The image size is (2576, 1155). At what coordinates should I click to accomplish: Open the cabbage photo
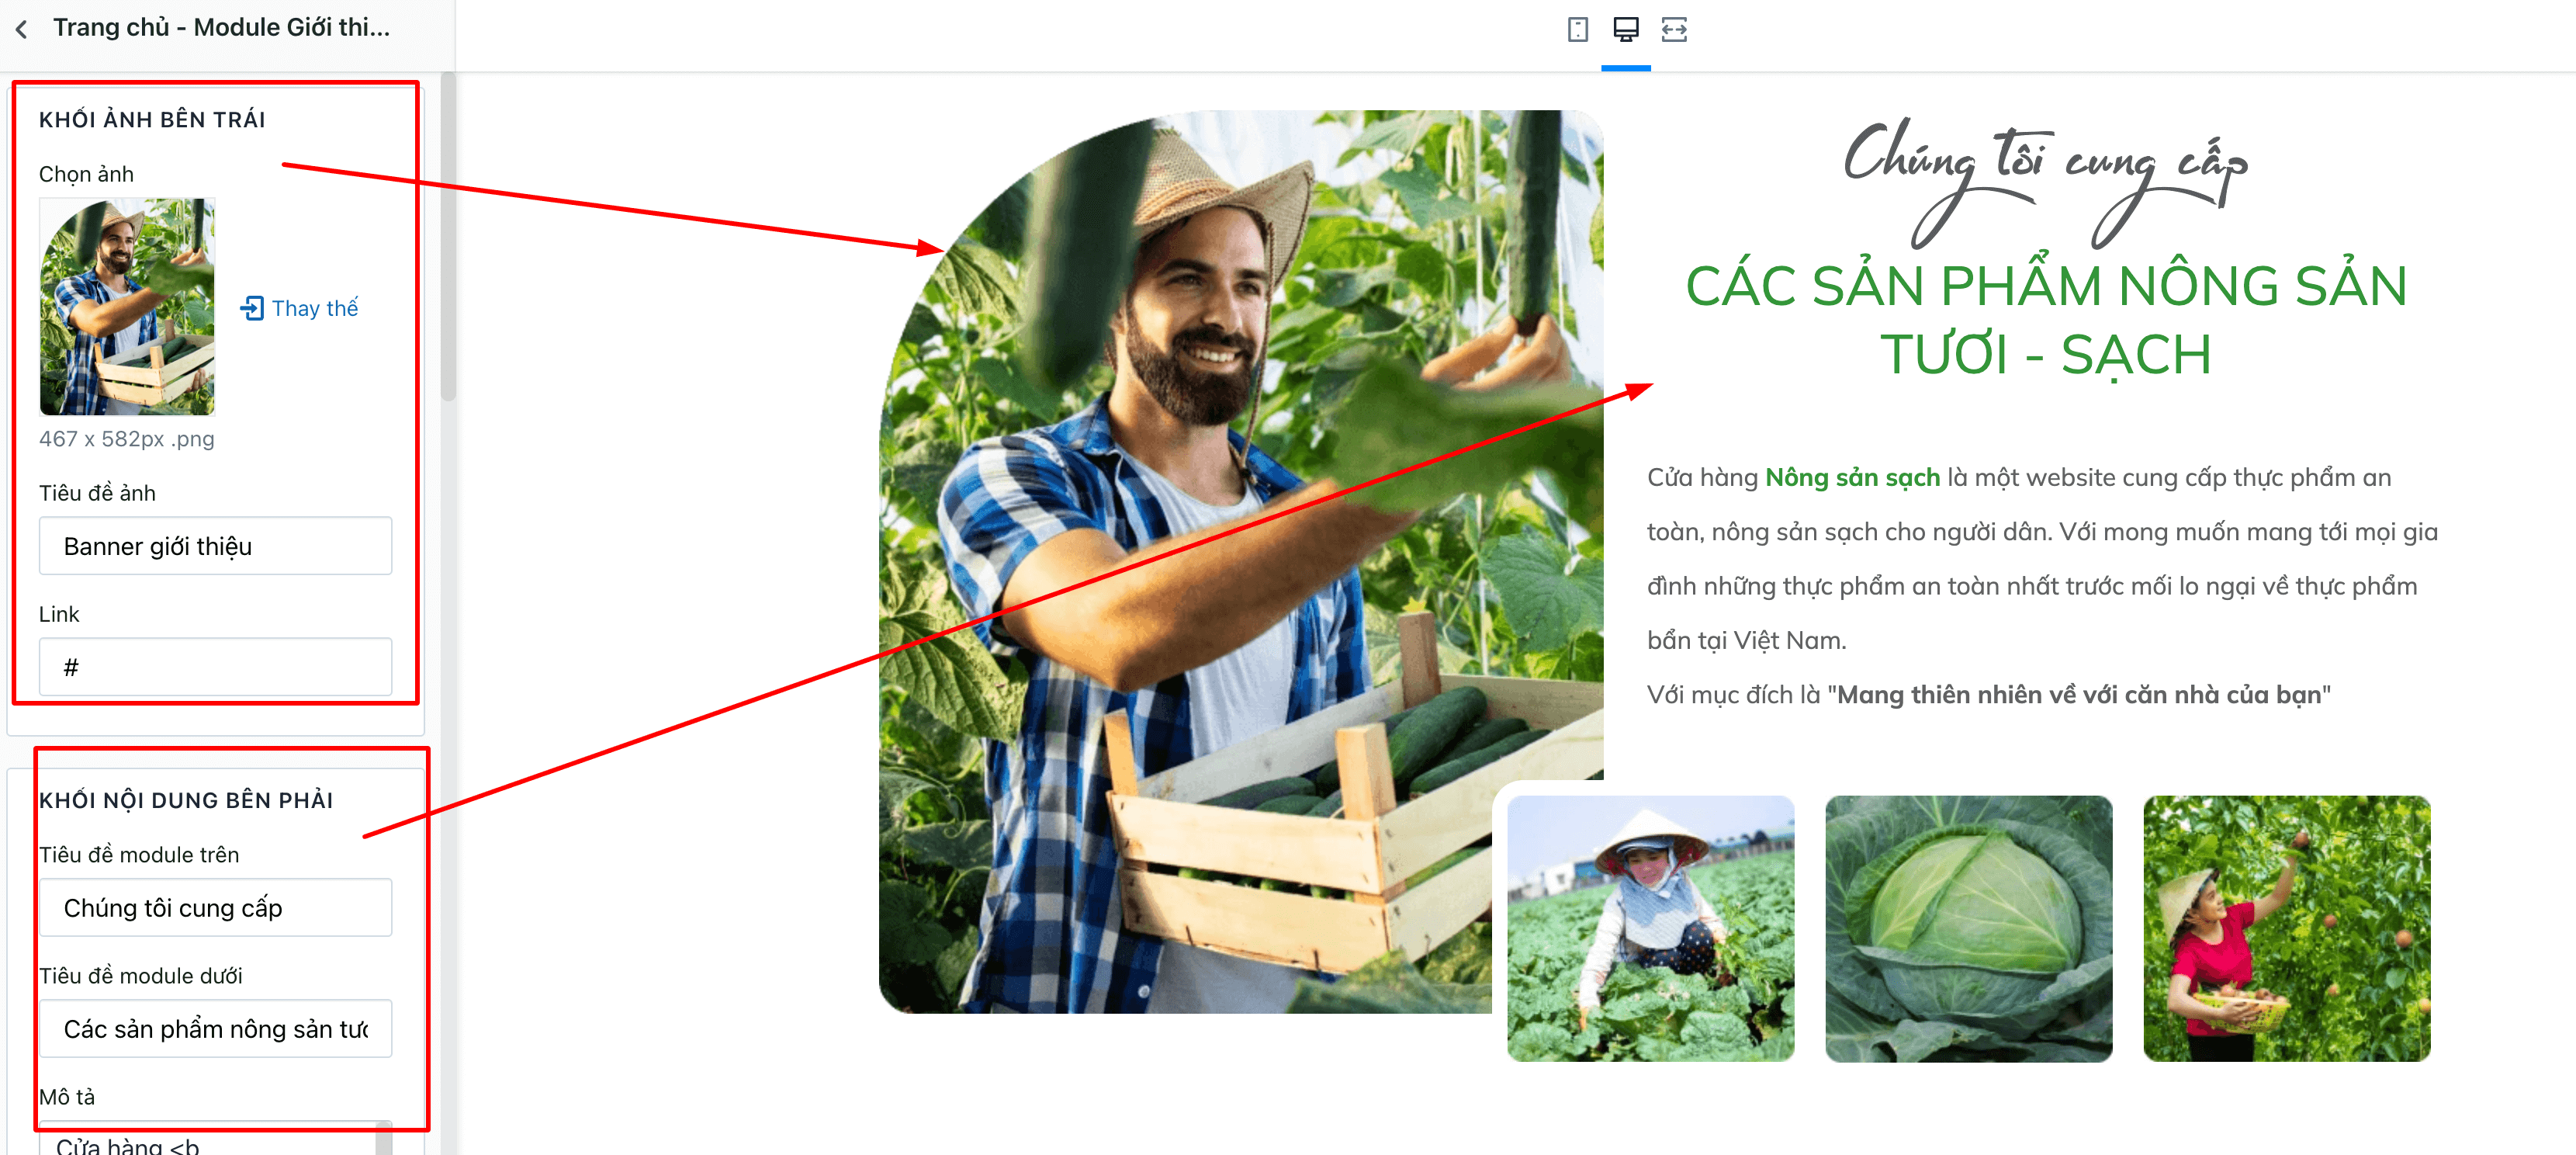click(1969, 929)
